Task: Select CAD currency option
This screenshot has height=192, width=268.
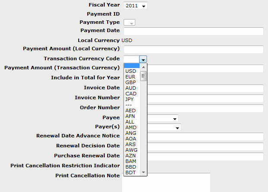Action: click(131, 94)
